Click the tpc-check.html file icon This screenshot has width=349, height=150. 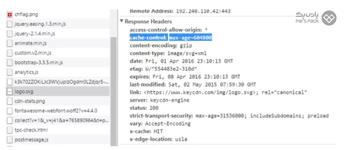click(x=10, y=130)
